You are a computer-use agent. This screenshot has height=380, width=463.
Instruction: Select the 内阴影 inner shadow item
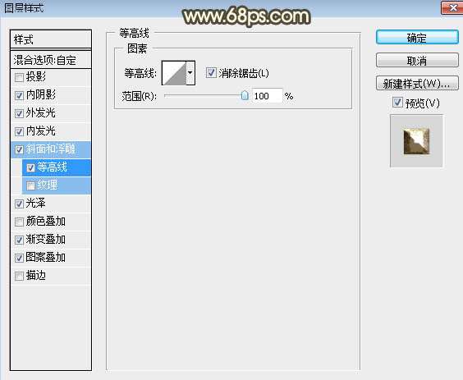tap(51, 95)
